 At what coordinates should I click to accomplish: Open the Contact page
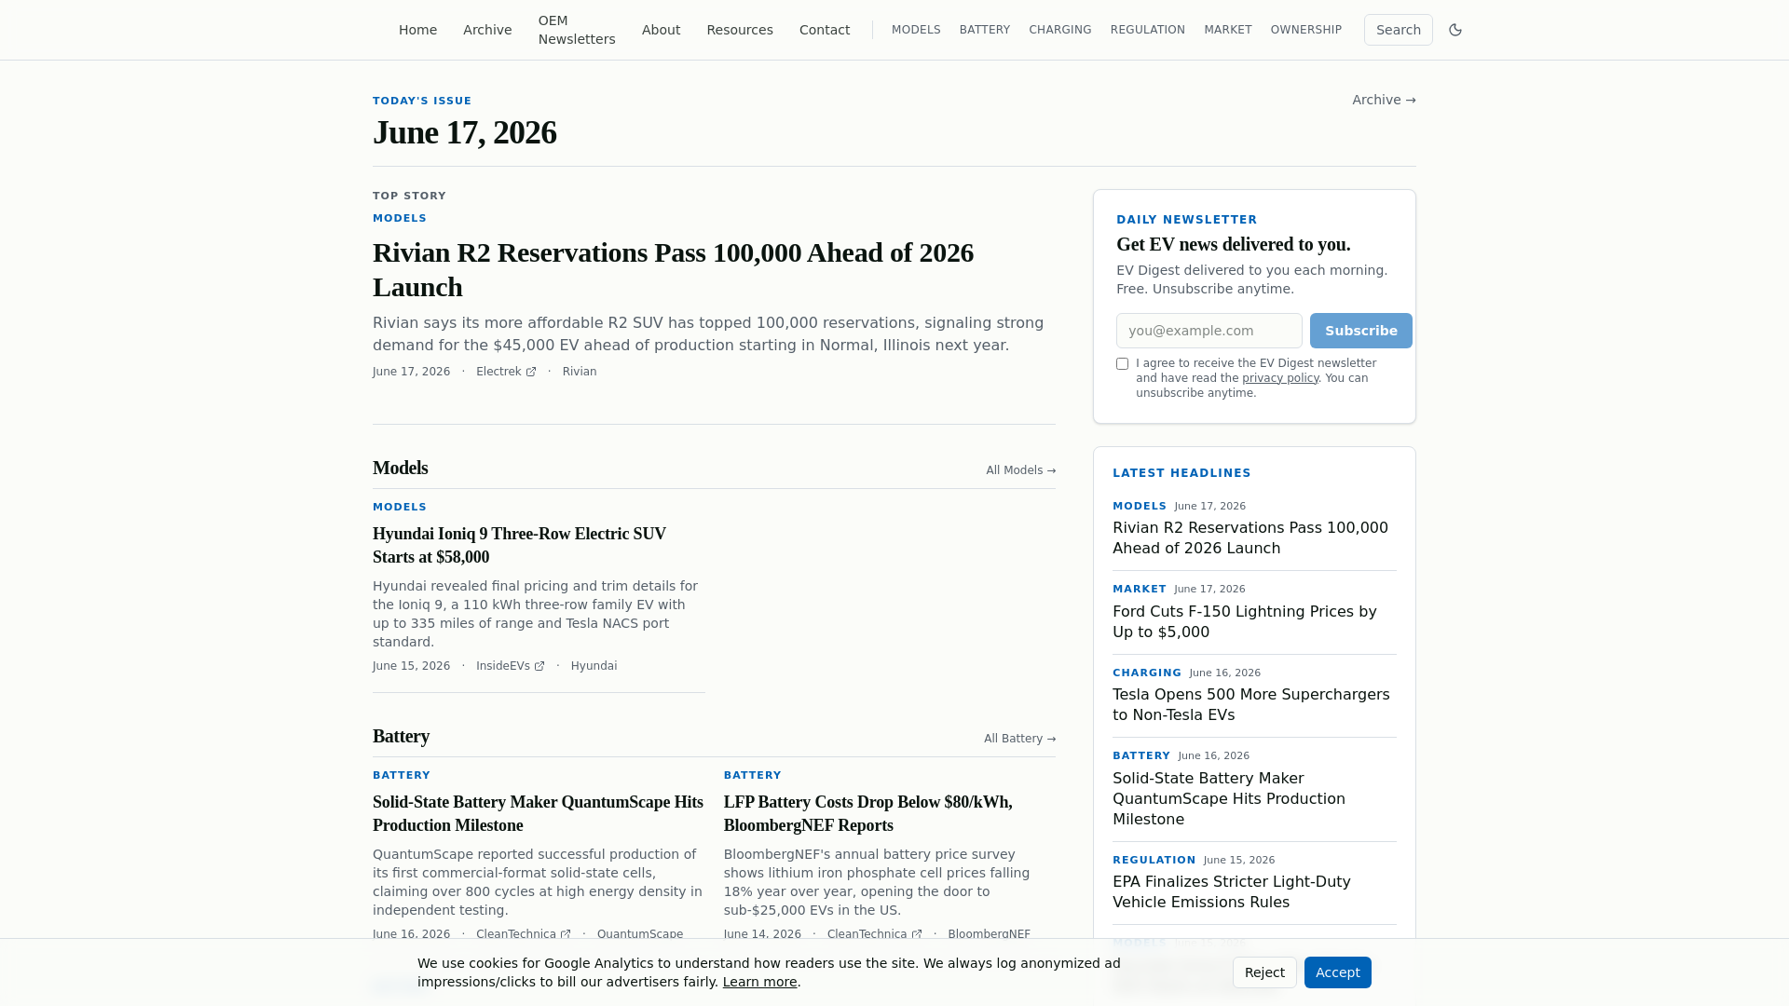[x=825, y=30]
